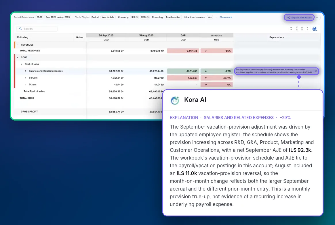The image size is (335, 225).
Task: Click the Kora AI avatar icon
Action: [175, 100]
